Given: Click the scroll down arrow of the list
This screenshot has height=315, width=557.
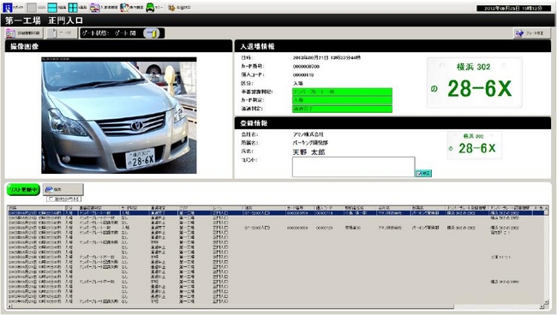Looking at the screenshot, I should pyautogui.click(x=546, y=302).
